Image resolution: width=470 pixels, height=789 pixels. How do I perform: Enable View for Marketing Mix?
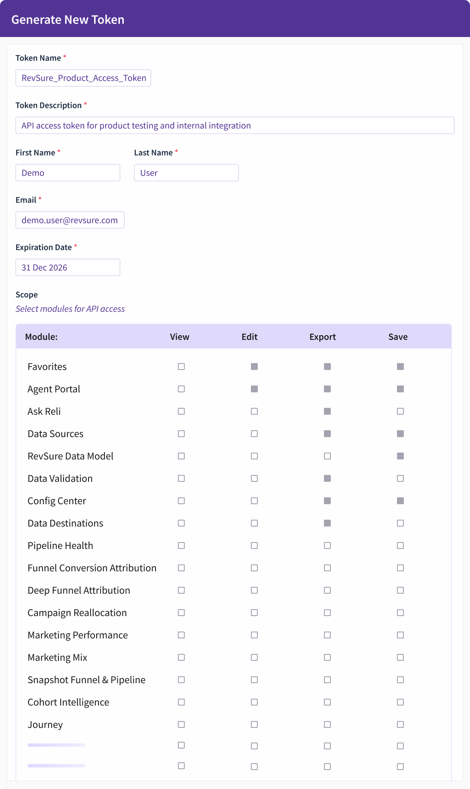[x=181, y=657]
